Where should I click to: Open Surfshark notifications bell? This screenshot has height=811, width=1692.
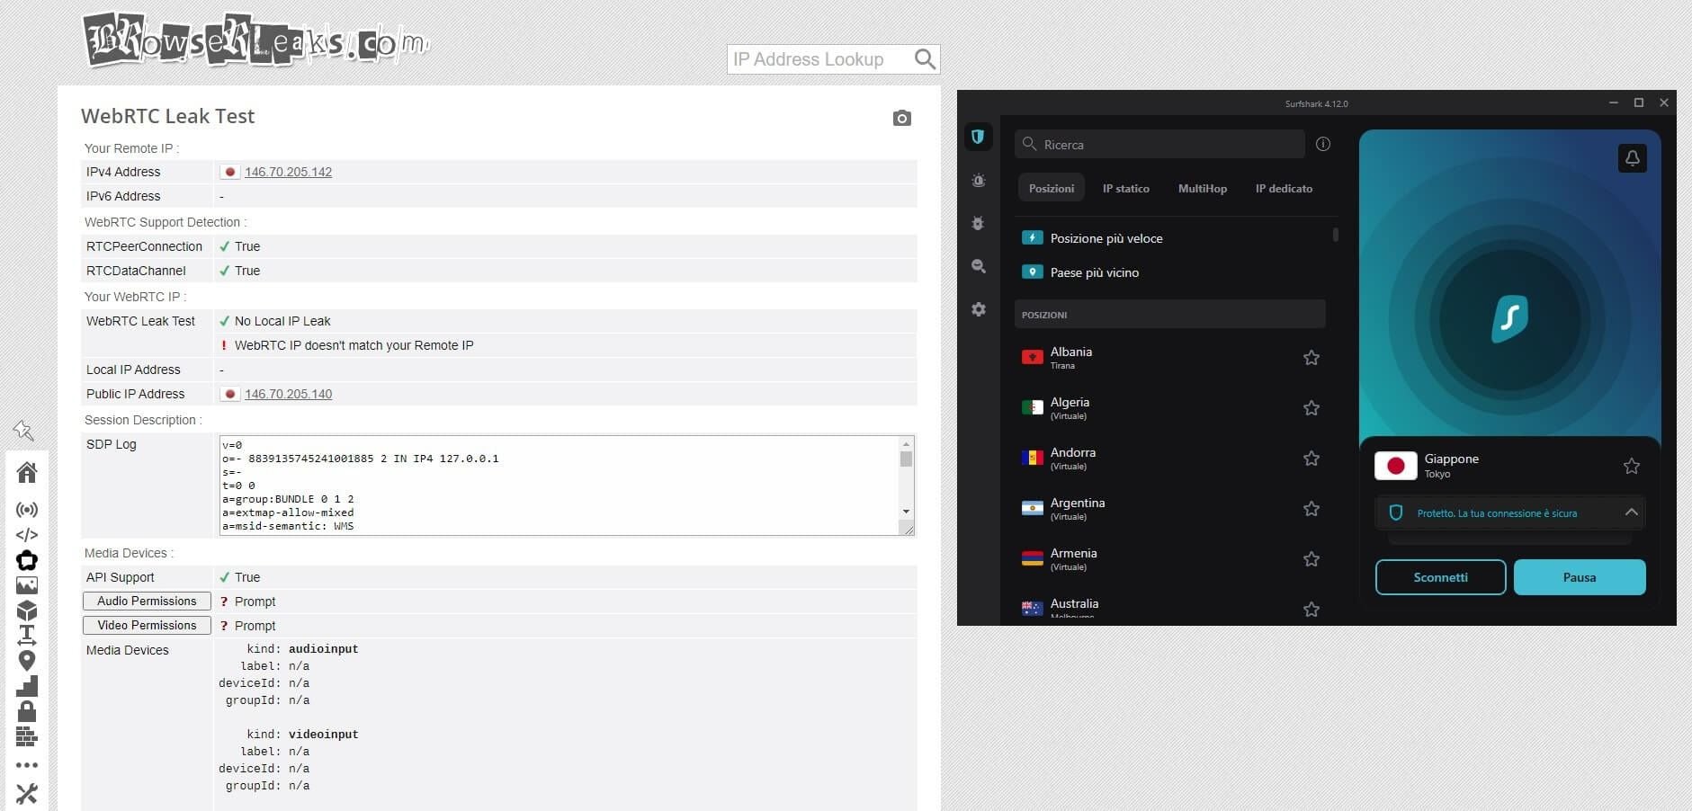1632,158
